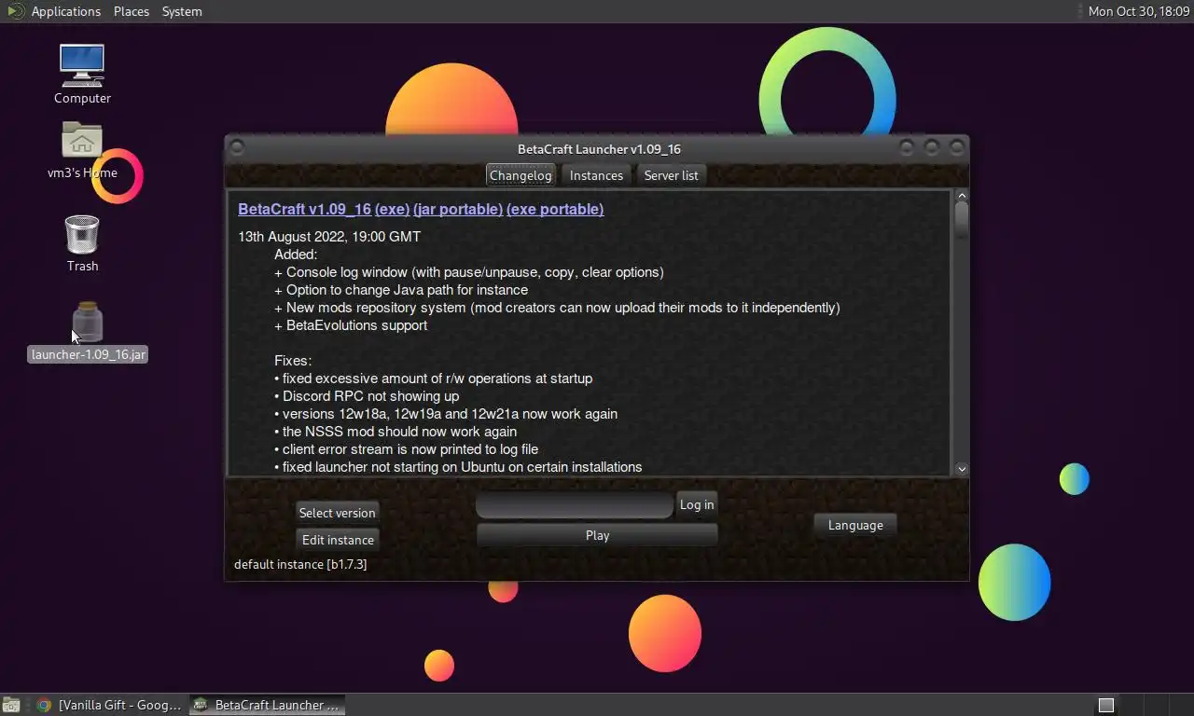Open the Computer desktop icon
1194x716 pixels.
[x=82, y=65]
